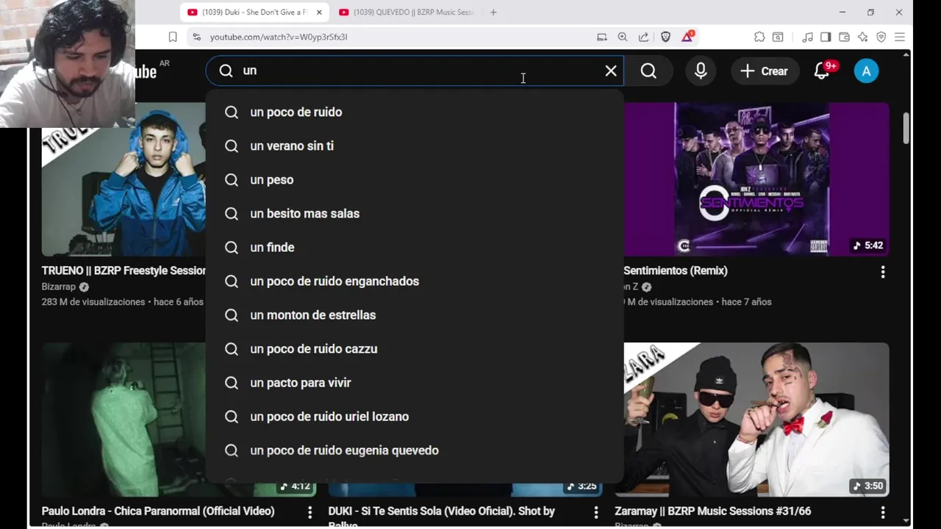Image resolution: width=941 pixels, height=529 pixels.
Task: Open the Leo AI sparkle icon
Action: pyautogui.click(x=863, y=37)
